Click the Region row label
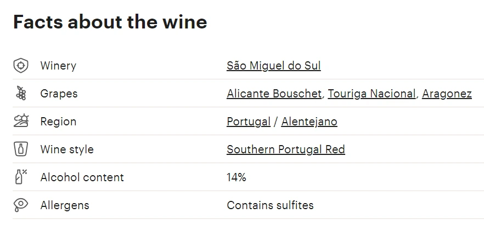The image size is (484, 225). coord(58,122)
